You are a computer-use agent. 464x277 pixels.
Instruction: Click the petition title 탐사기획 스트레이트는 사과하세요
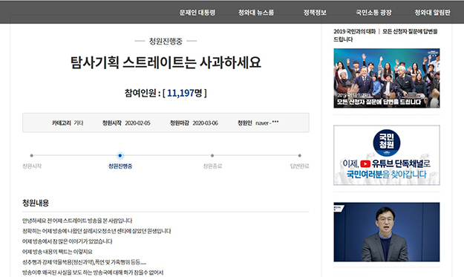coord(166,62)
